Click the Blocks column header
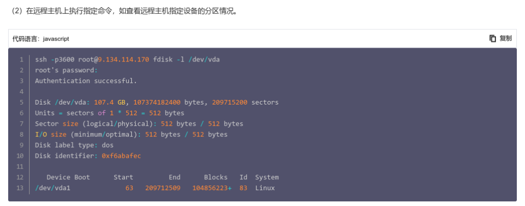Image resolution: width=525 pixels, height=206 pixels. tap(216, 177)
